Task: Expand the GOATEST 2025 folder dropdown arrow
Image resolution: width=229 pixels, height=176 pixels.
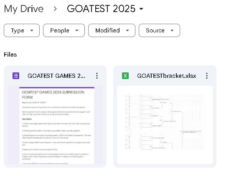Action: pyautogui.click(x=141, y=9)
